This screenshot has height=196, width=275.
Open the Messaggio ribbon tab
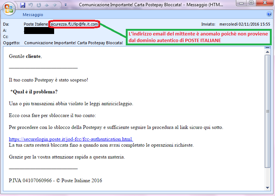point(33,15)
